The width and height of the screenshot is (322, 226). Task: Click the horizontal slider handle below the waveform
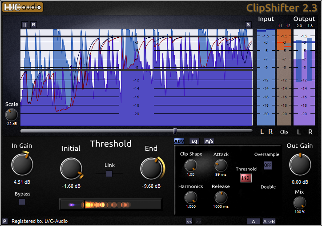[175, 131]
